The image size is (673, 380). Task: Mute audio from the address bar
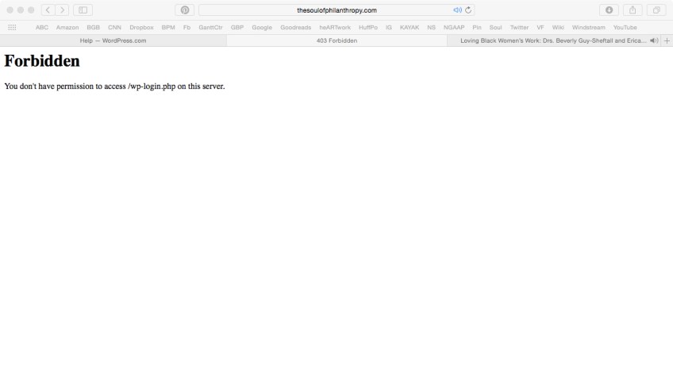tap(457, 10)
